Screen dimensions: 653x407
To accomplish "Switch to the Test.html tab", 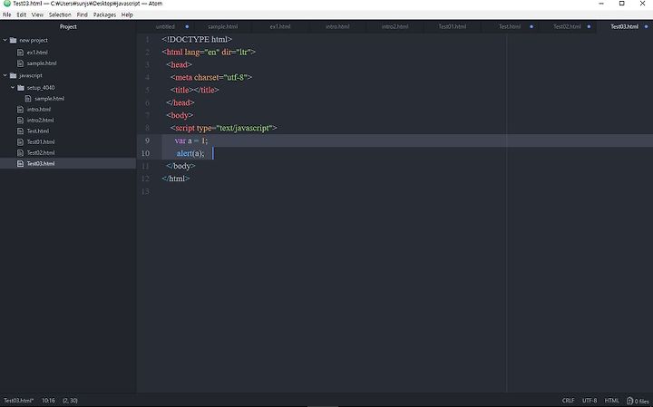I will click(510, 26).
